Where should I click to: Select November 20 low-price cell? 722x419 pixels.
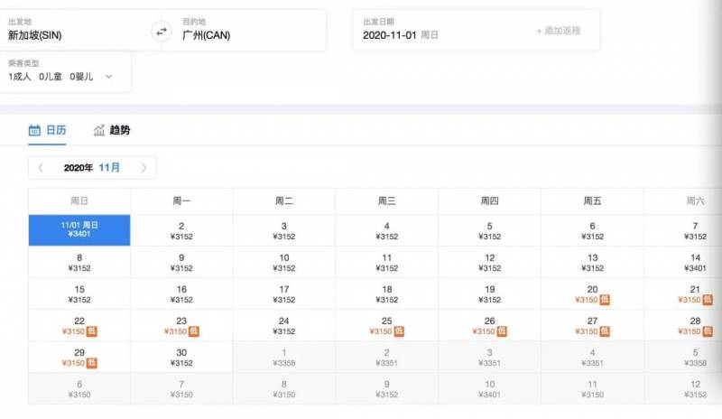(592, 293)
